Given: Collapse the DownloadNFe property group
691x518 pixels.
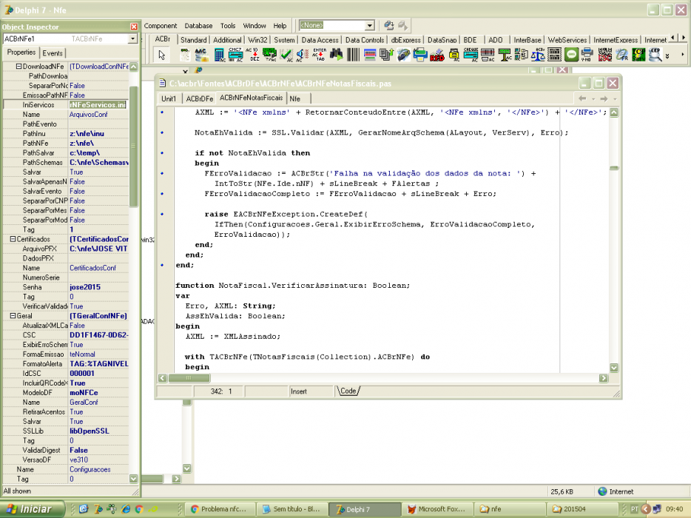Looking at the screenshot, I should click(x=19, y=66).
